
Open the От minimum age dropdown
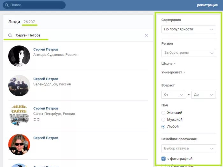tap(174, 95)
